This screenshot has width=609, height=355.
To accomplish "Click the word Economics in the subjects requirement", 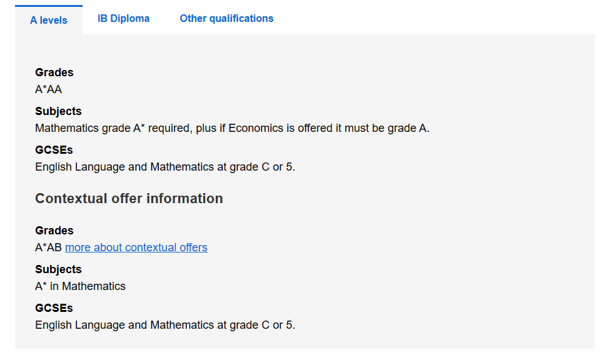I will pos(256,128).
